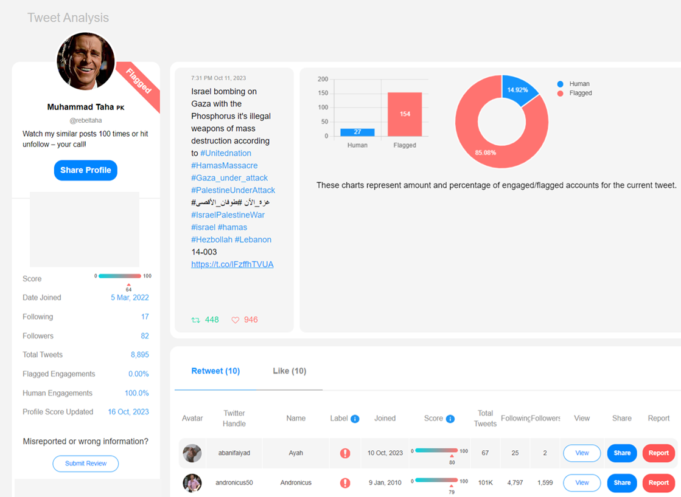Click the blue 14.92% donut segment
Viewport: 681px width, 497px height.
click(x=518, y=90)
